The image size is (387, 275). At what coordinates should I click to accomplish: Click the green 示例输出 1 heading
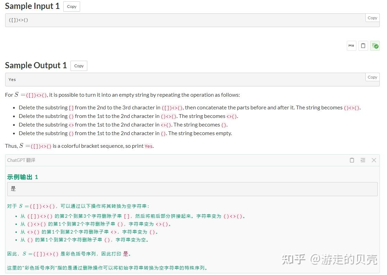[22, 177]
